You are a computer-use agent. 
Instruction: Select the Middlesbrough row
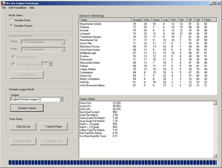(148, 53)
